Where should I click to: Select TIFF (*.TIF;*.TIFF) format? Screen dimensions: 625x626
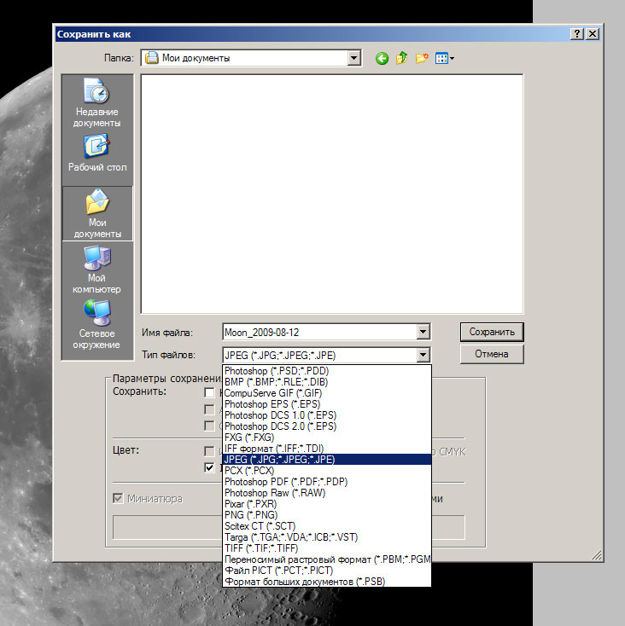[265, 548]
